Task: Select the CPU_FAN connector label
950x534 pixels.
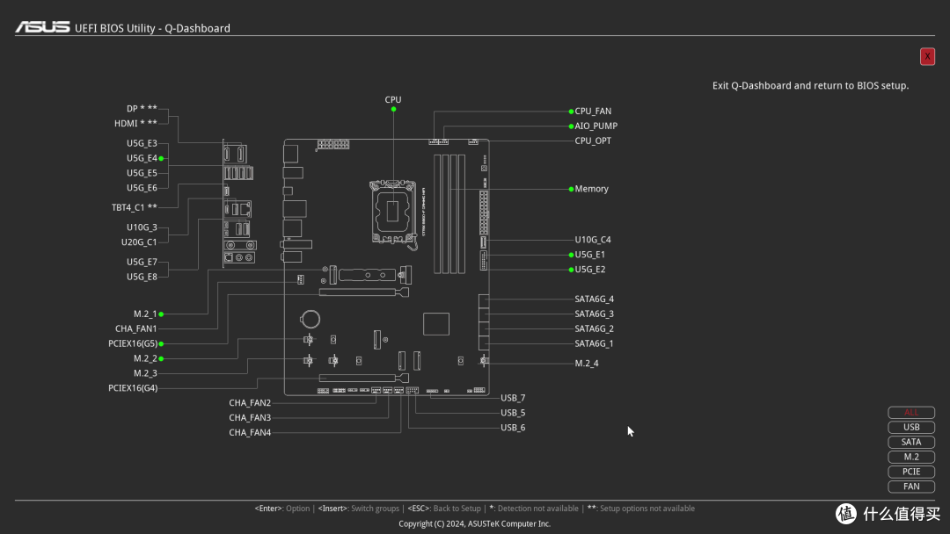Action: (x=593, y=112)
